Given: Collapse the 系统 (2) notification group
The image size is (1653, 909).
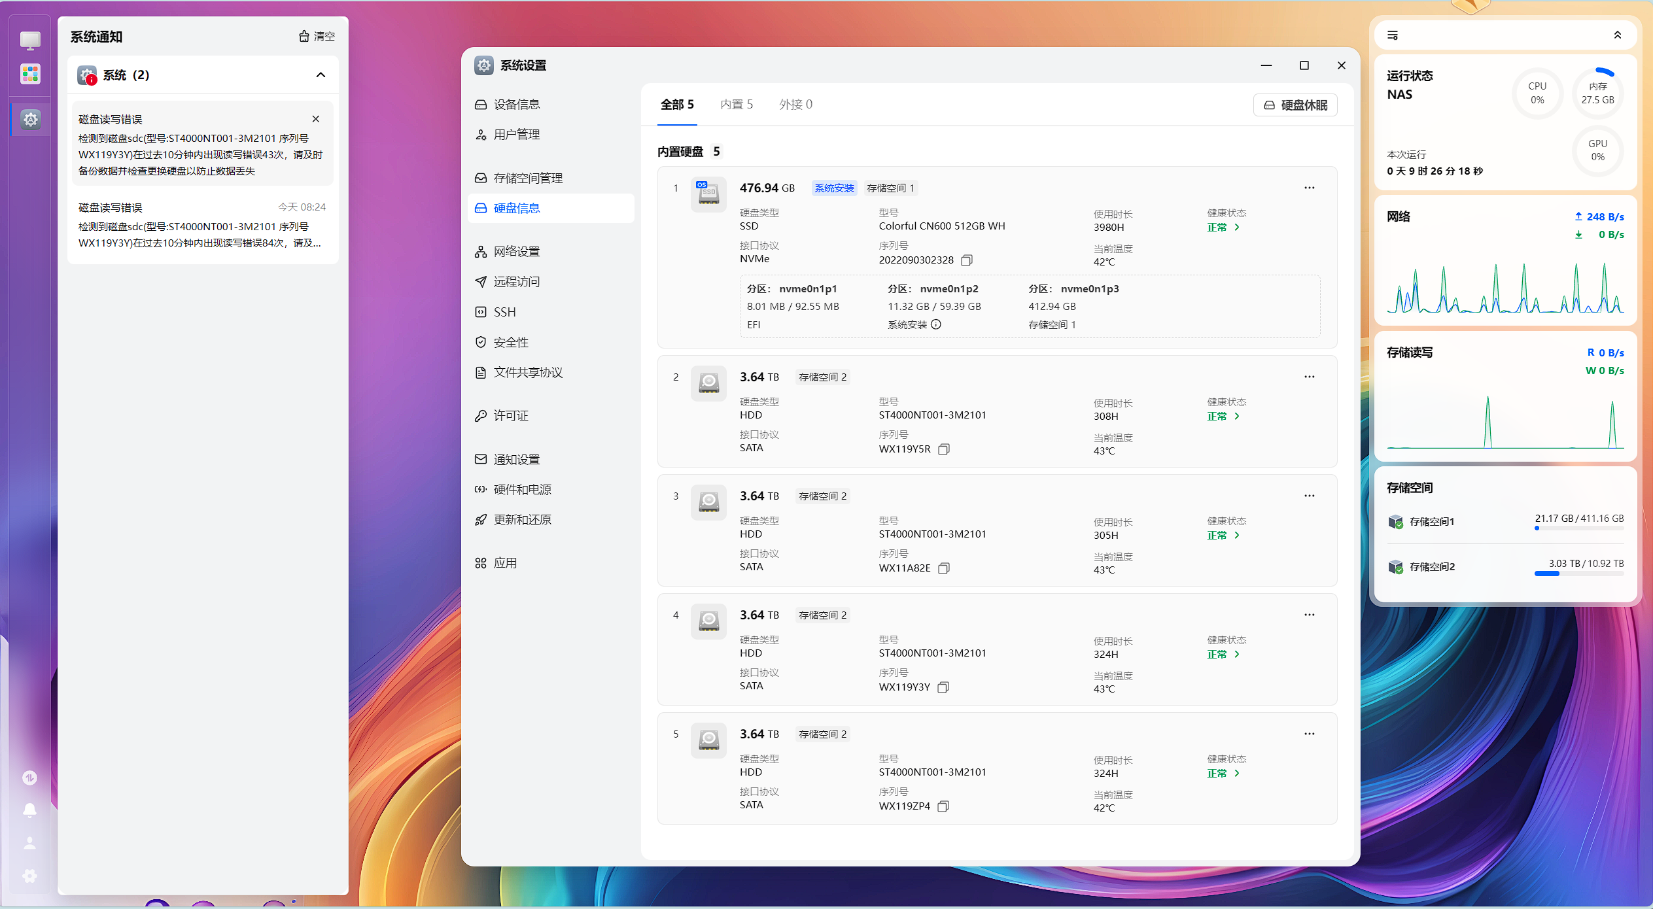Looking at the screenshot, I should coord(321,75).
